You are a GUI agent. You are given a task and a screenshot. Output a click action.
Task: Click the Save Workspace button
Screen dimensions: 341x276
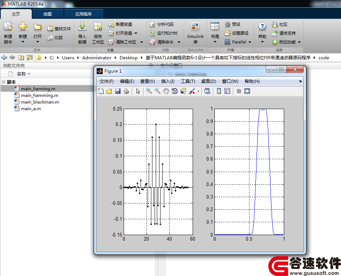coord(98,33)
